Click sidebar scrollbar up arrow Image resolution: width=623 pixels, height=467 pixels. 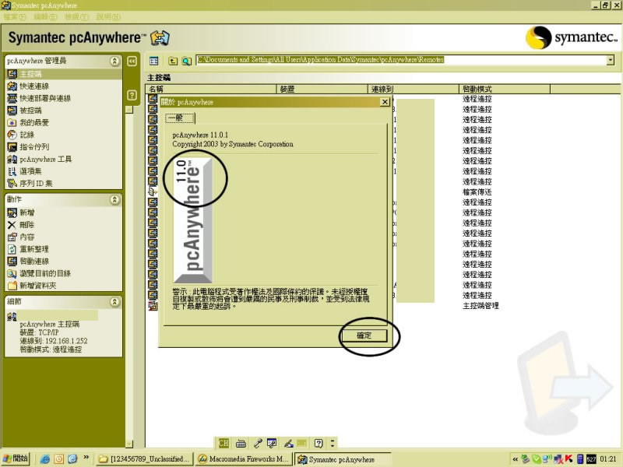click(x=129, y=110)
